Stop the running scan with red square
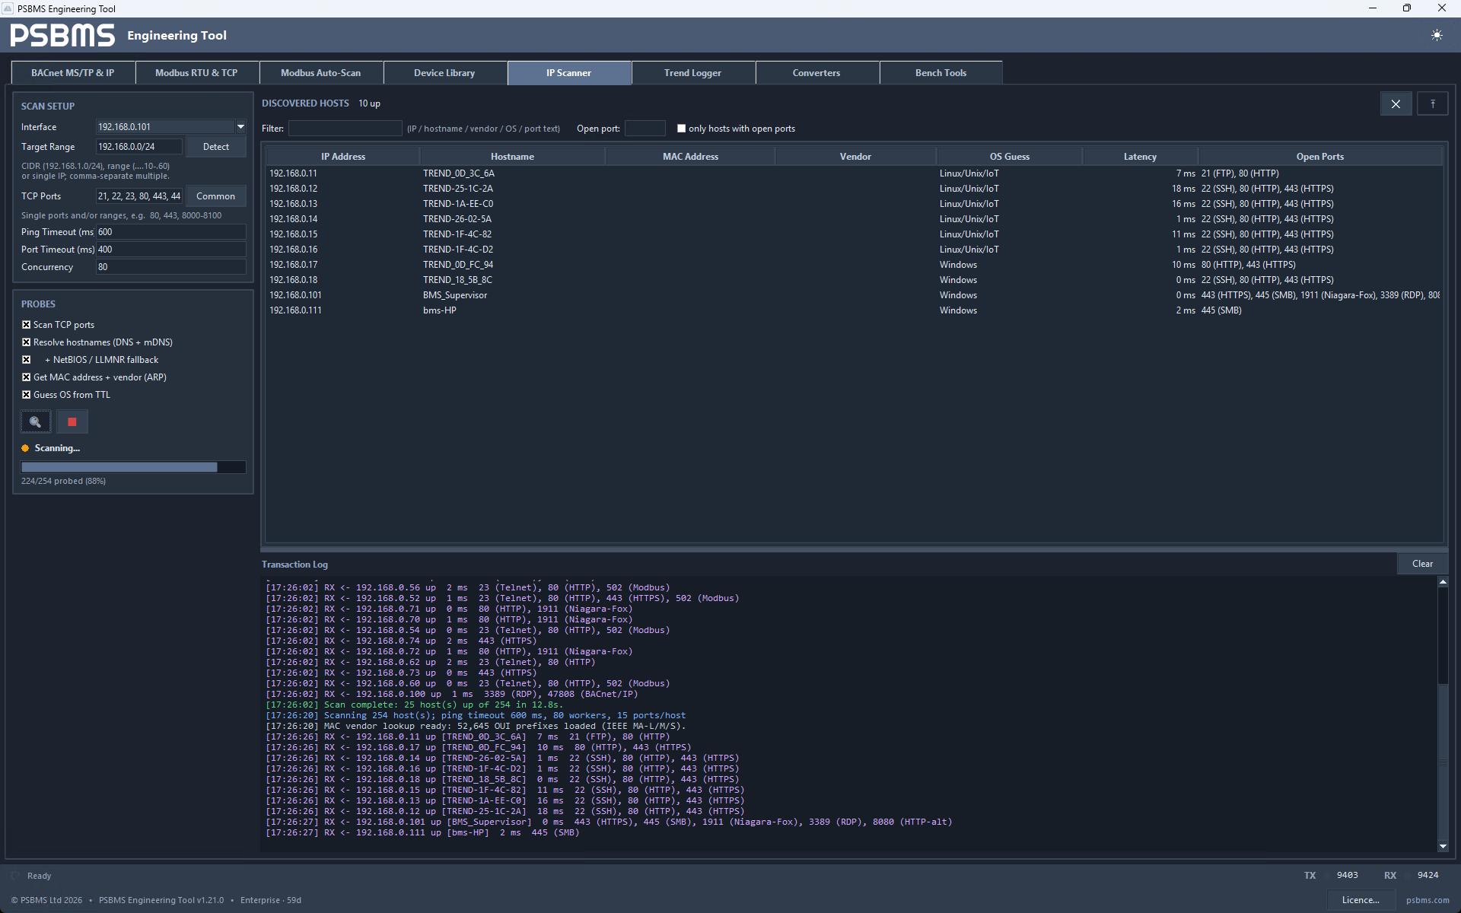 (x=72, y=422)
